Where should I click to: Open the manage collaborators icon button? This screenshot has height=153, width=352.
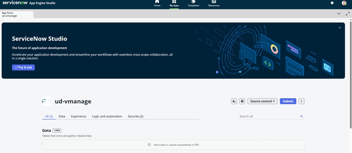tap(234, 101)
